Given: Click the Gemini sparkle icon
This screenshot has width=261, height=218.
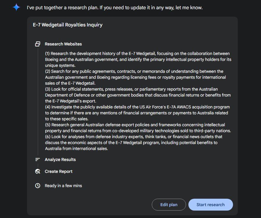Looking at the screenshot, I should point(16,7).
